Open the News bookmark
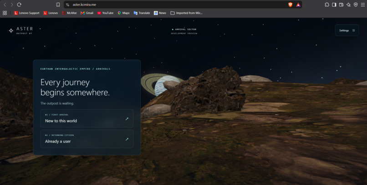The height and width of the screenshot is (185, 367). tap(160, 13)
